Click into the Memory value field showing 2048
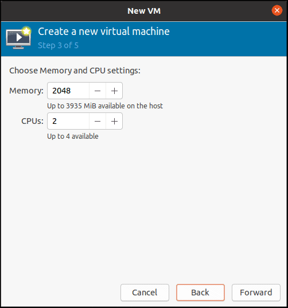The width and height of the screenshot is (288, 308). tap(68, 91)
